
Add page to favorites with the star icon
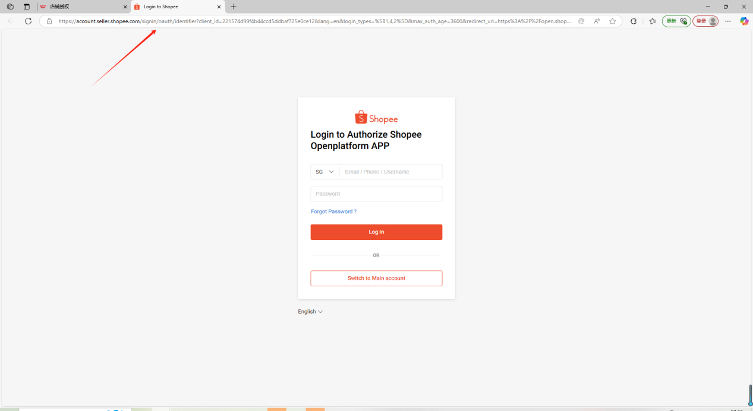pos(613,21)
